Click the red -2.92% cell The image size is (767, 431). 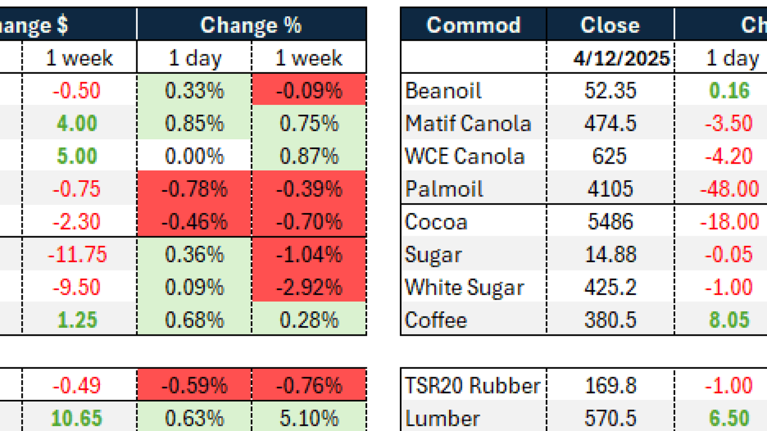point(309,287)
